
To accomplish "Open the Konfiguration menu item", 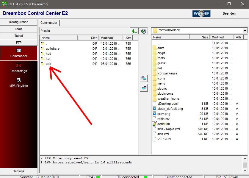I will 19,22.
